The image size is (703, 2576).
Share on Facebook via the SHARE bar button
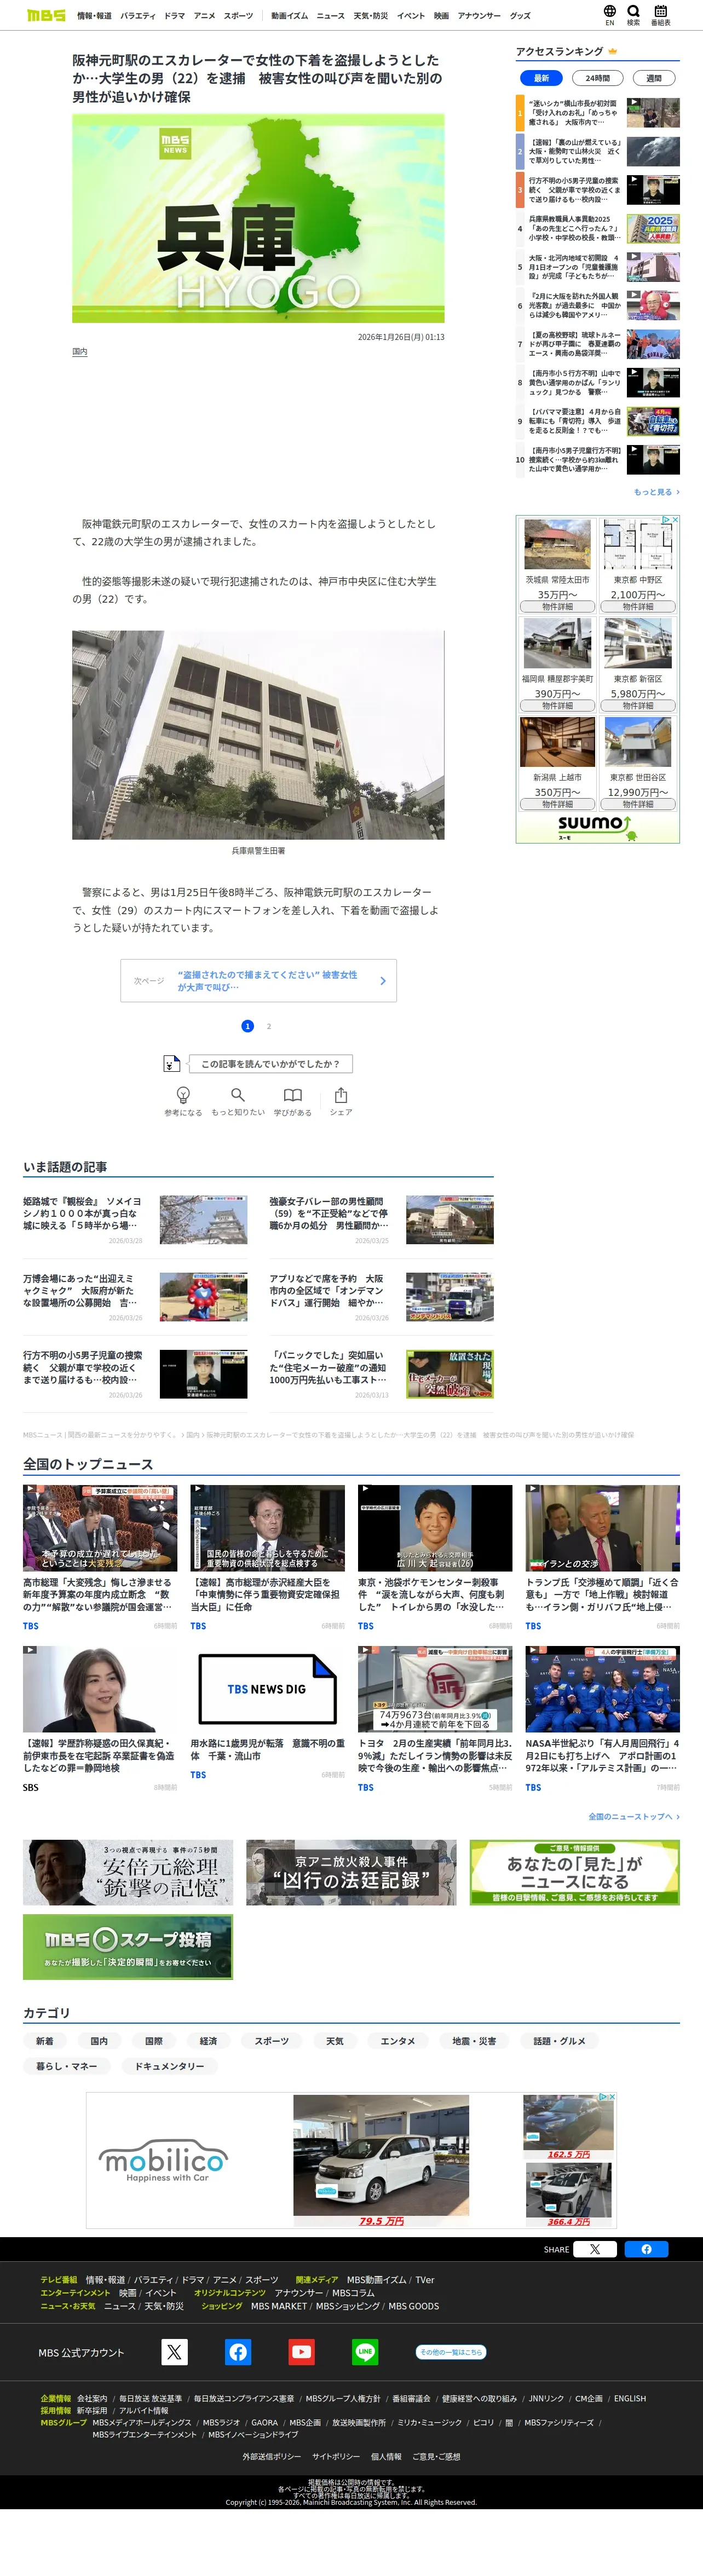click(x=646, y=2249)
